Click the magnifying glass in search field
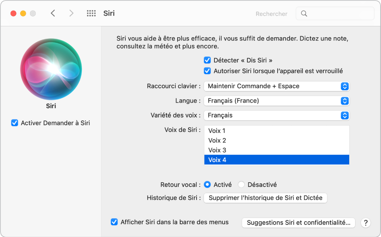This screenshot has height=237, width=381. click(304, 13)
